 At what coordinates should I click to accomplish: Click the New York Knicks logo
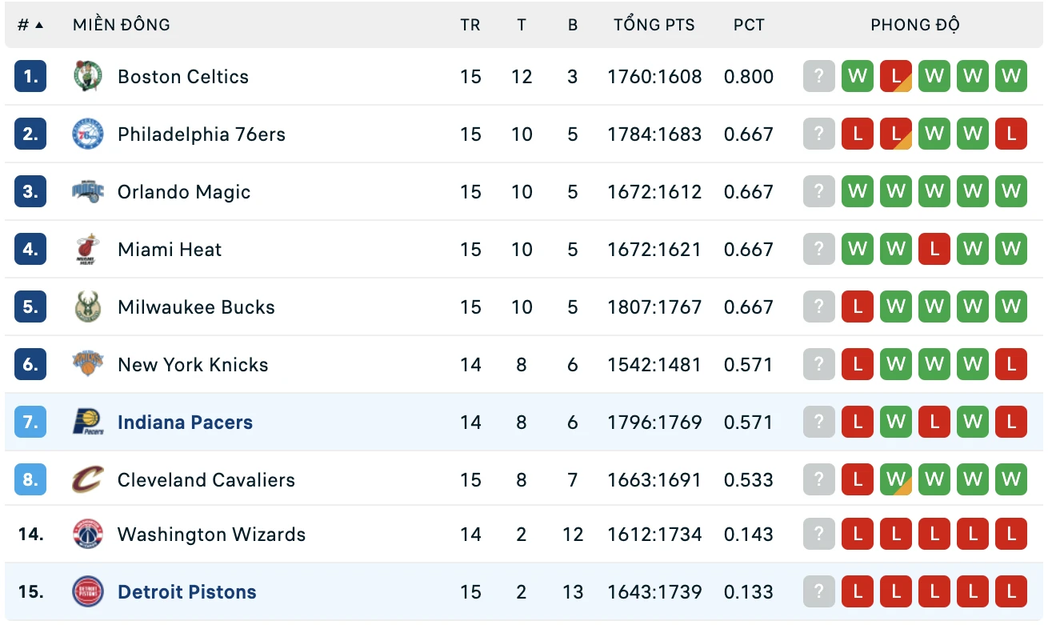coord(88,365)
